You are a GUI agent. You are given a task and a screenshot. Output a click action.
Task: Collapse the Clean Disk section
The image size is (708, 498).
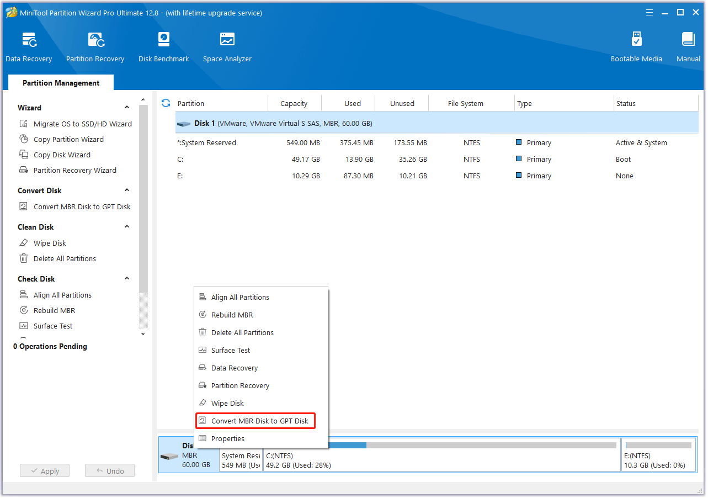(127, 227)
